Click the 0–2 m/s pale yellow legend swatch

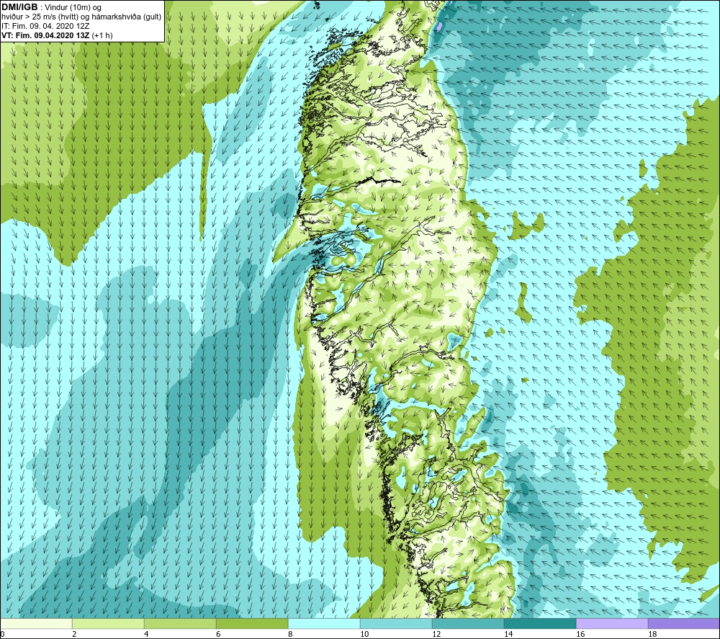tap(36, 623)
